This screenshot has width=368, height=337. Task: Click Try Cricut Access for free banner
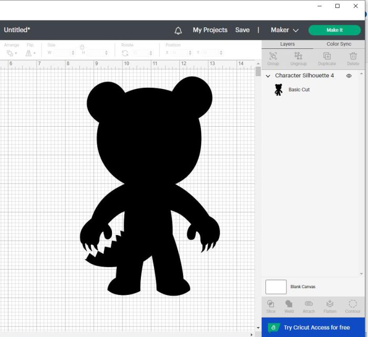click(313, 328)
